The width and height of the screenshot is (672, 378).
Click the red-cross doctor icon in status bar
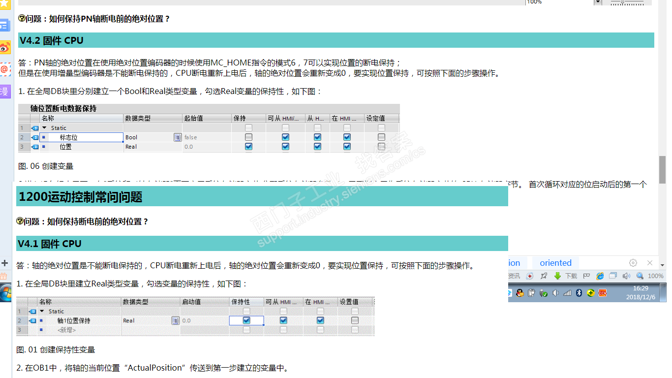tap(530, 276)
